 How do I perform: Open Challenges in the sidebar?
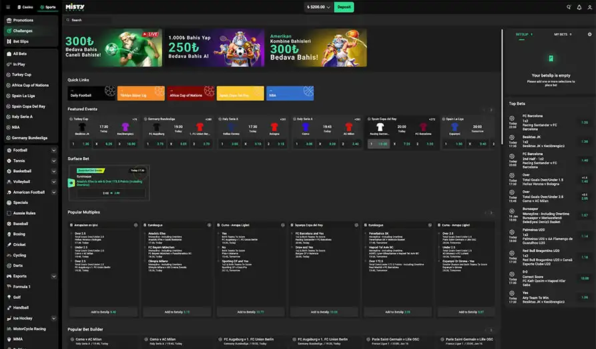(31, 31)
